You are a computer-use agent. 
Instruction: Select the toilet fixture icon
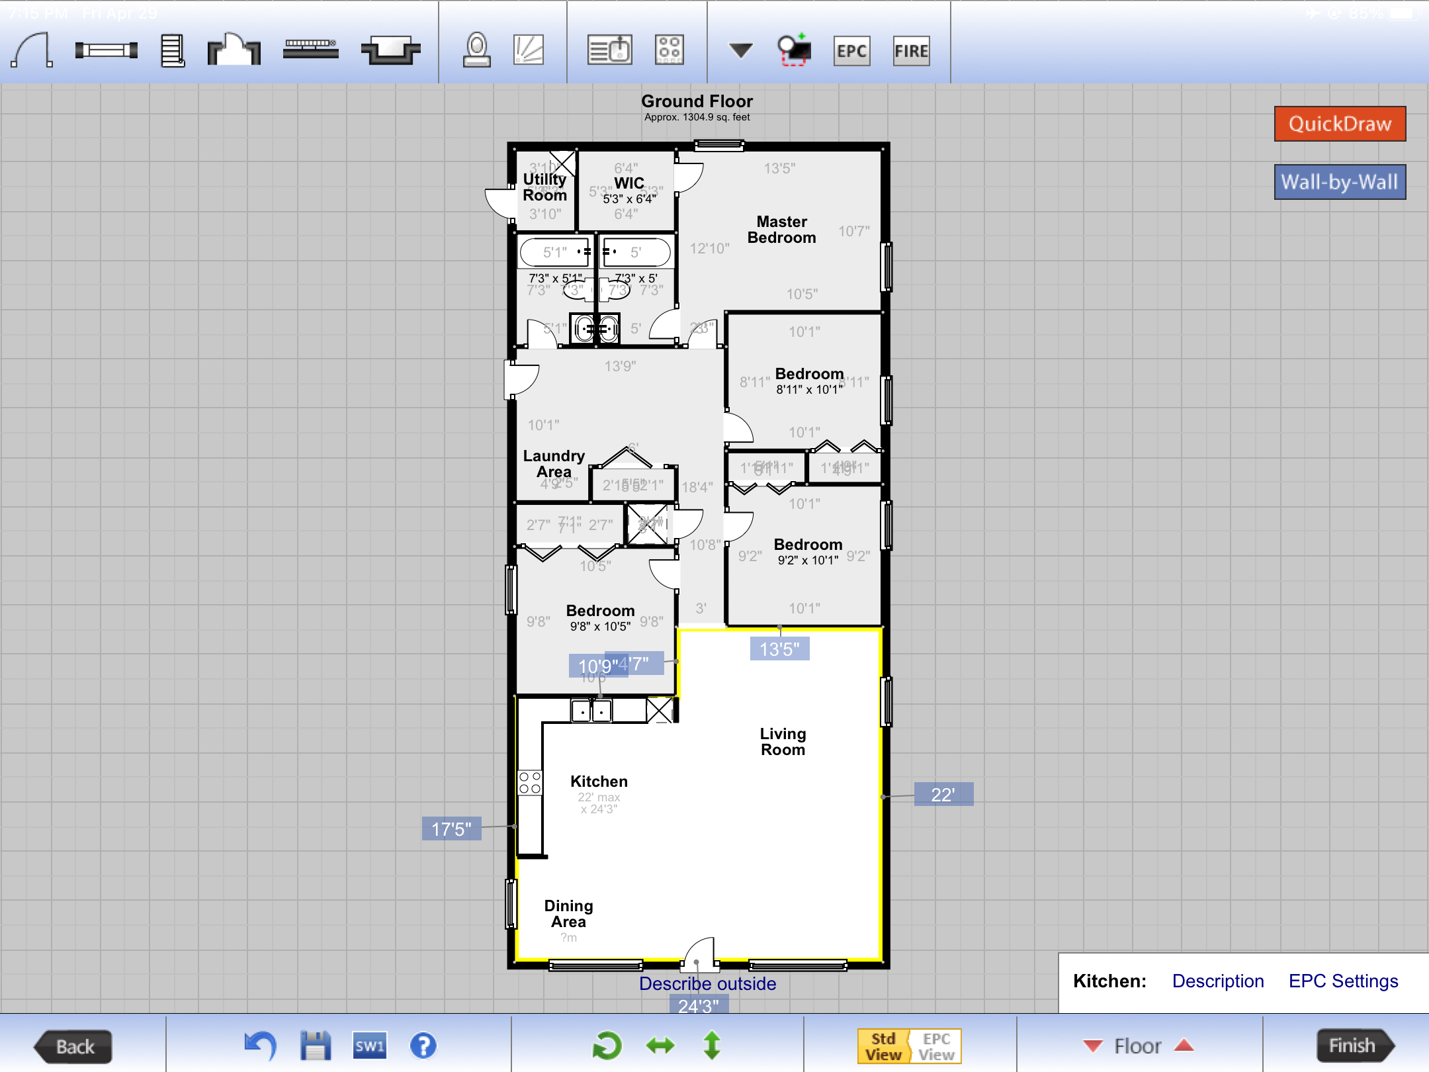476,50
